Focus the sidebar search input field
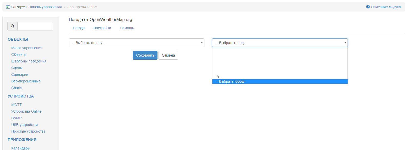The image size is (415, 150). pos(35,26)
